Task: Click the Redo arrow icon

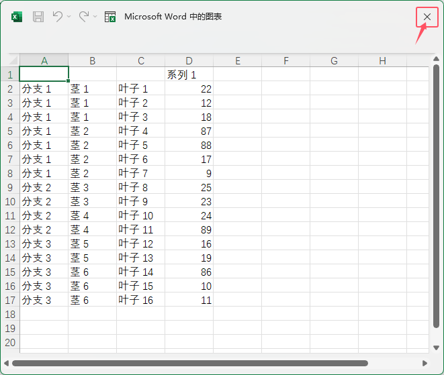Action: pos(84,17)
